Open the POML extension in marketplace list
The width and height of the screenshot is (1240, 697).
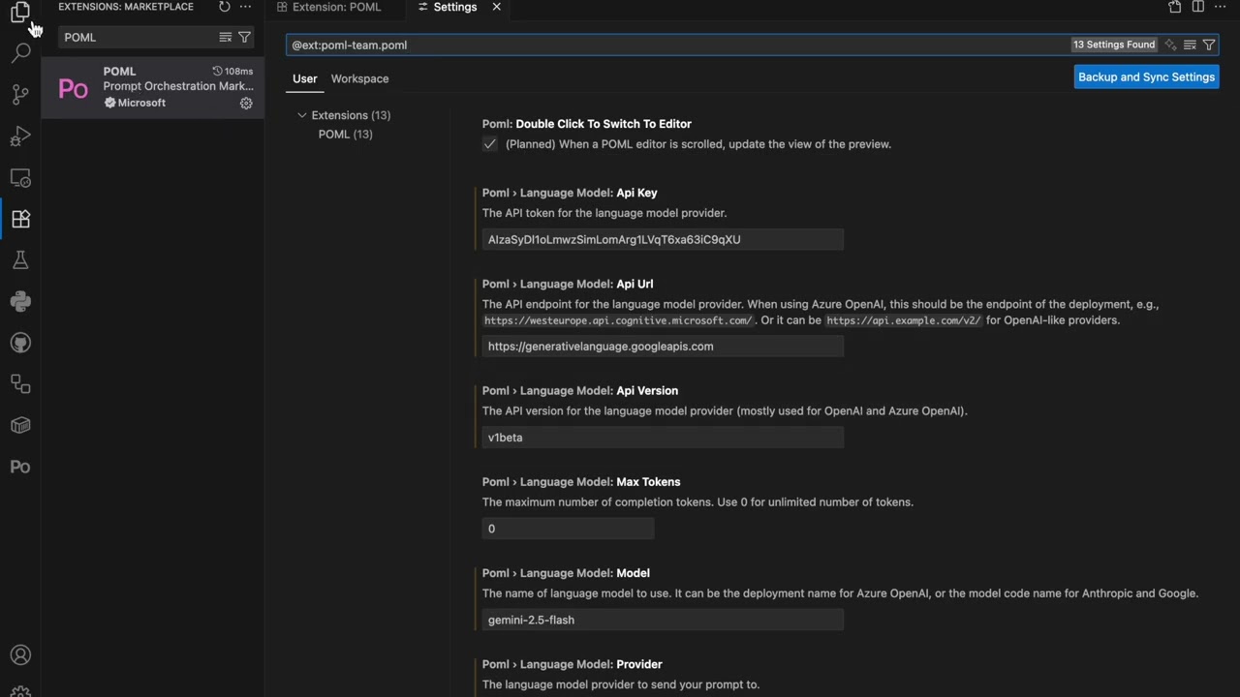point(153,87)
